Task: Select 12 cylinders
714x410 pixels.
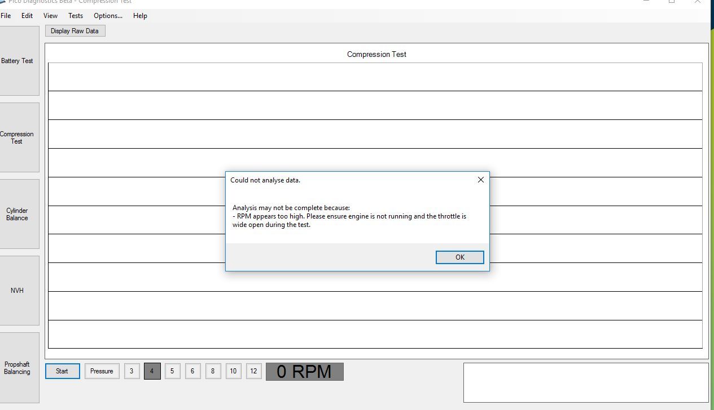Action: 253,371
